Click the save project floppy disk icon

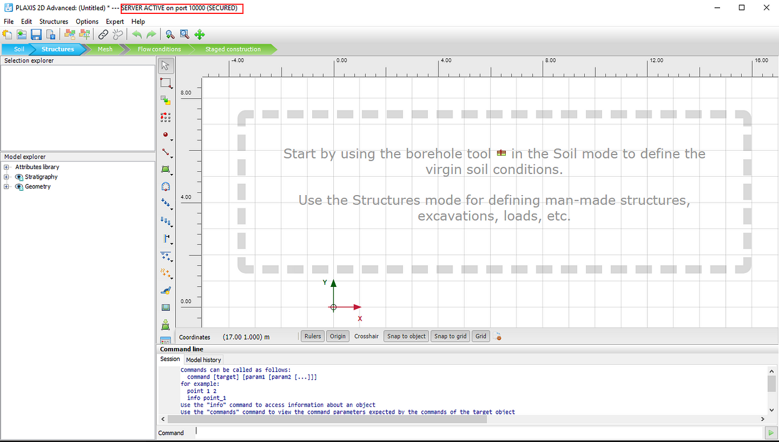coord(36,34)
